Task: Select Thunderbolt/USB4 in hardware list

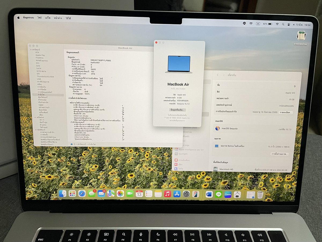Action: click(45, 77)
